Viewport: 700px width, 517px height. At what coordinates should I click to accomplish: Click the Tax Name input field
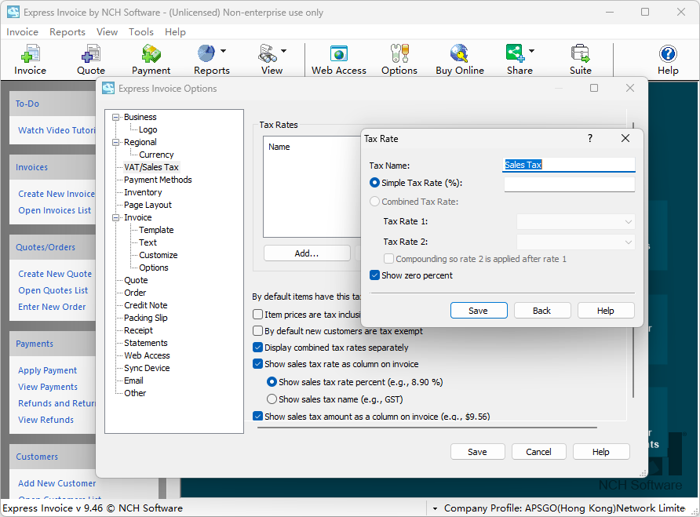point(569,165)
